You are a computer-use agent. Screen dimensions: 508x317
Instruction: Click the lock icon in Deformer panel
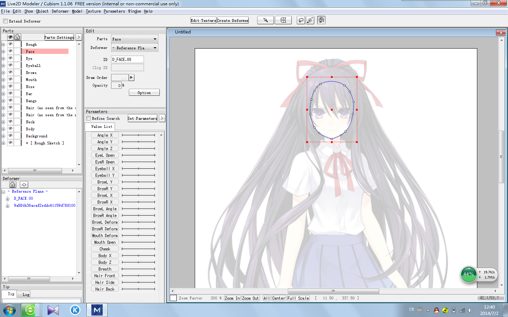coord(13,185)
